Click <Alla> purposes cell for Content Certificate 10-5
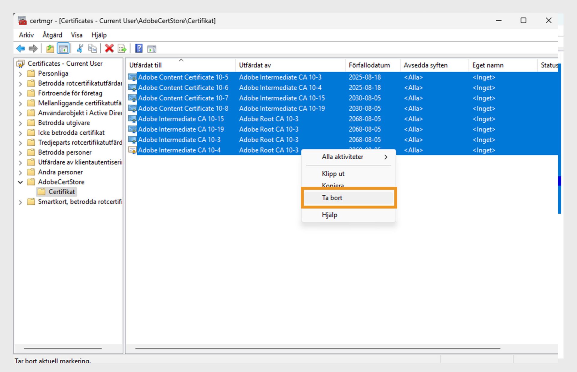The image size is (577, 372). [413, 77]
